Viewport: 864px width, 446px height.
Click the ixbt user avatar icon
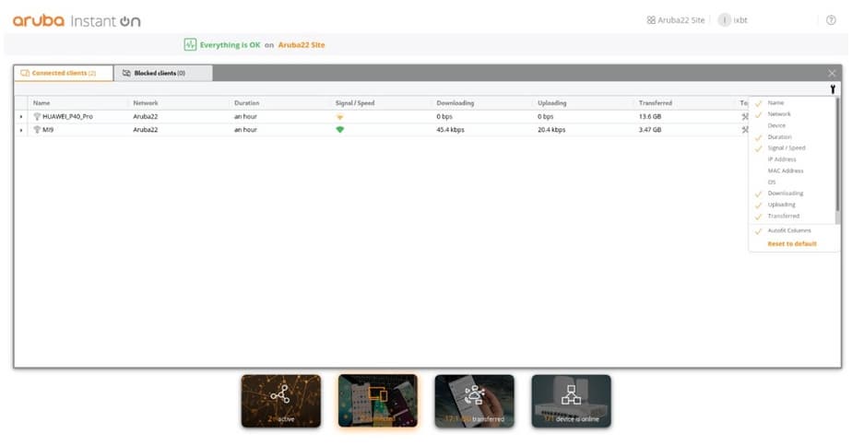tap(724, 20)
